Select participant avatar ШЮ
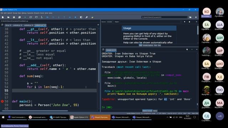The image size is (228, 128). click(220, 64)
